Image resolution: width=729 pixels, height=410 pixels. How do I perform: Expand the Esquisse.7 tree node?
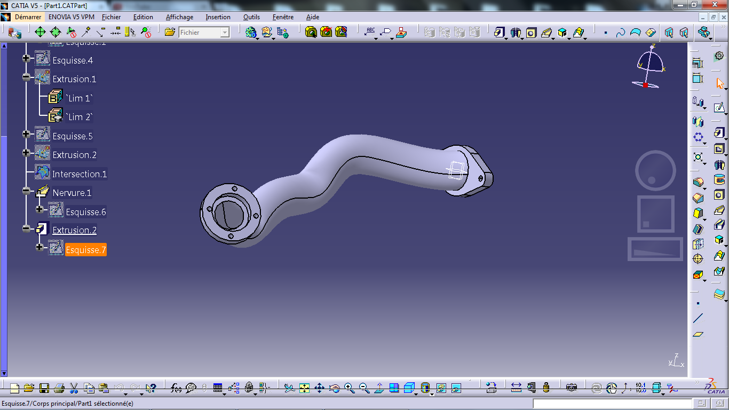(x=39, y=248)
